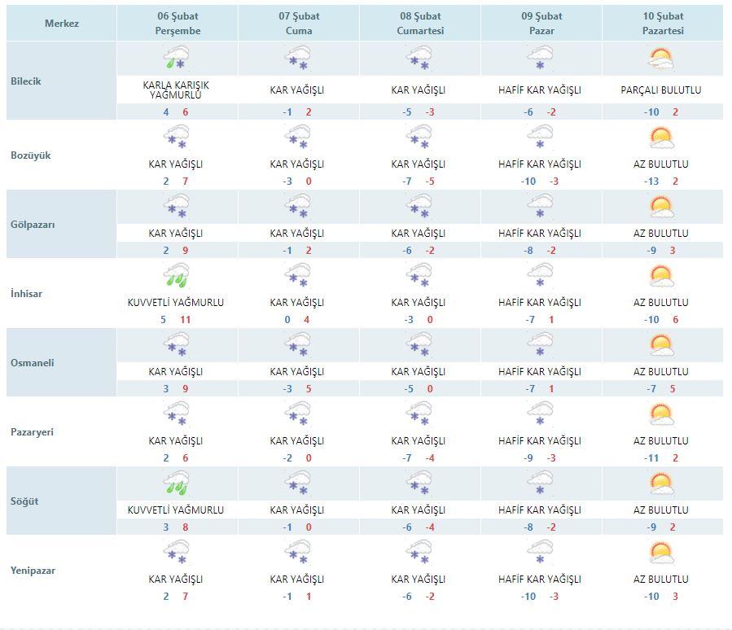732x630 pixels.
Task: Click Bilecik's PARÇALI BULUTLU forecast label
Action: [661, 90]
